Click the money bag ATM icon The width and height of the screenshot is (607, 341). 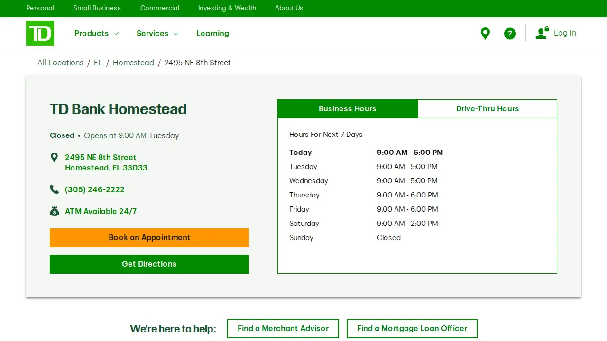coord(54,211)
